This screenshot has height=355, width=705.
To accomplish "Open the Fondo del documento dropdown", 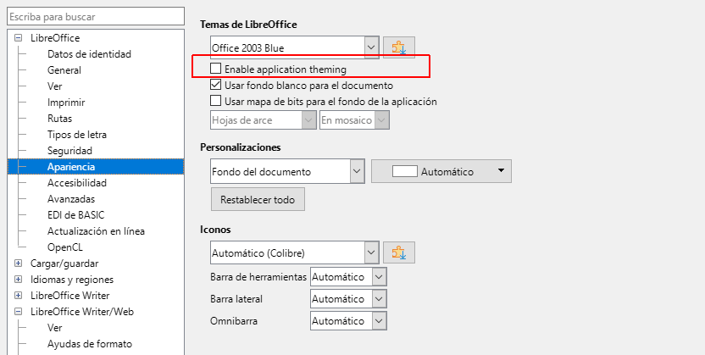I will [x=356, y=171].
